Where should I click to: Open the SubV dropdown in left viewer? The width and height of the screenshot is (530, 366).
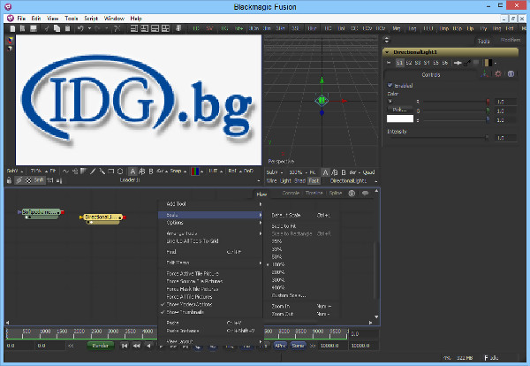coord(15,172)
